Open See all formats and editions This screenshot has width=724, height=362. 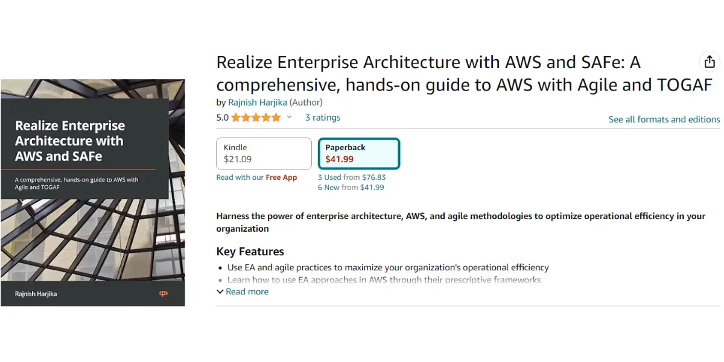pyautogui.click(x=664, y=119)
